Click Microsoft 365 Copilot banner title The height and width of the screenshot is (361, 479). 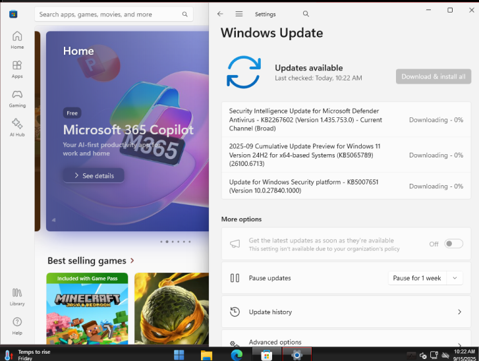128,130
